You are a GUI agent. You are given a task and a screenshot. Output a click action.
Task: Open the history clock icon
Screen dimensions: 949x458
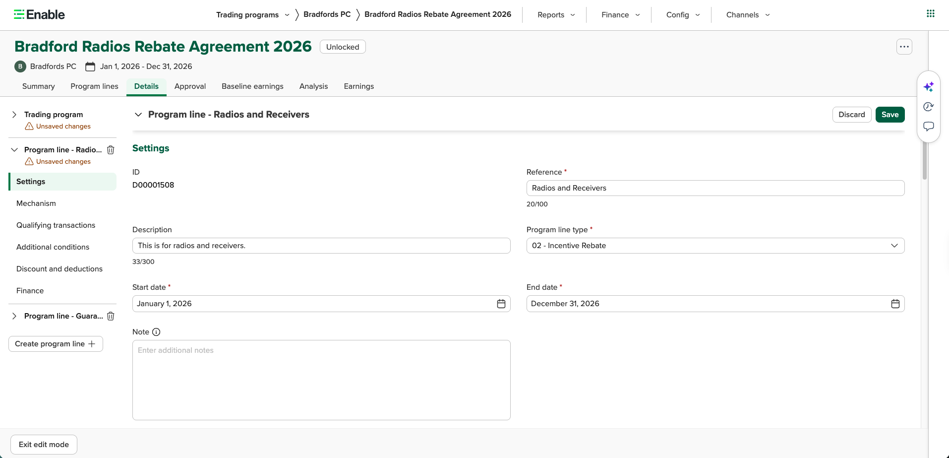tap(929, 107)
